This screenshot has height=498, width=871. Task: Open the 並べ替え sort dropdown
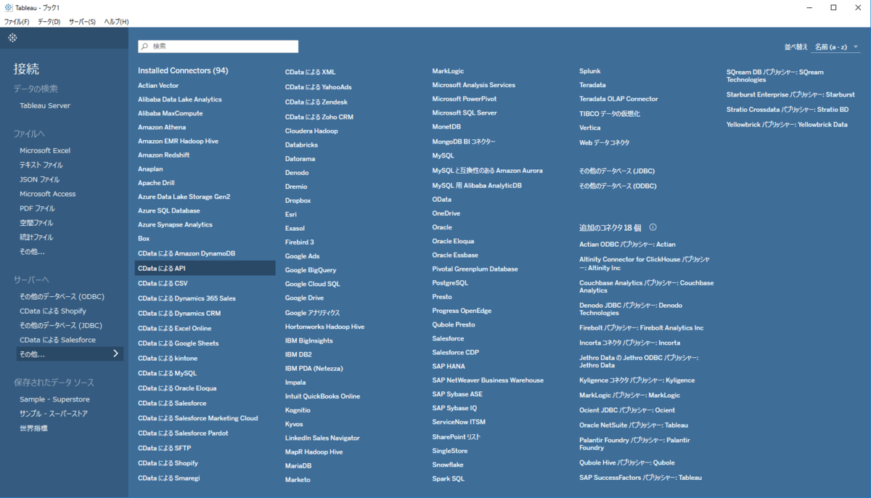coord(835,46)
